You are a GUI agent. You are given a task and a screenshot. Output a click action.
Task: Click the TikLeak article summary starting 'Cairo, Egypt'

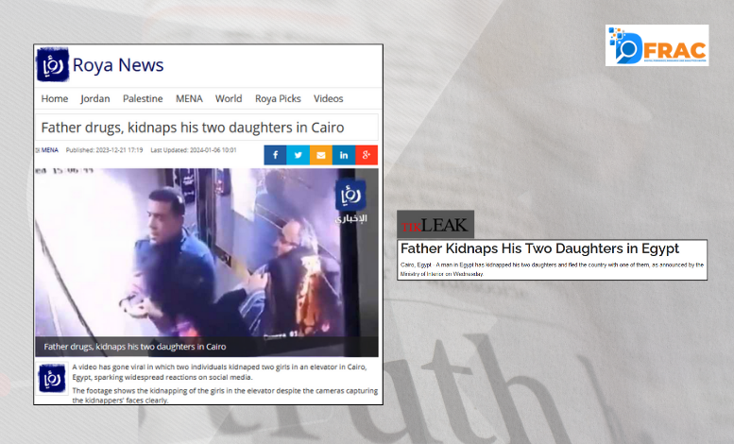coord(552,269)
